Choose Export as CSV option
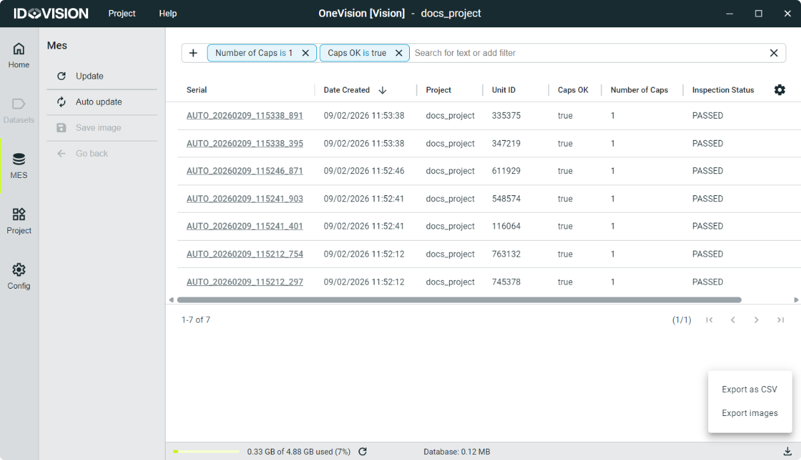Screen dimensions: 801x460 [749, 389]
